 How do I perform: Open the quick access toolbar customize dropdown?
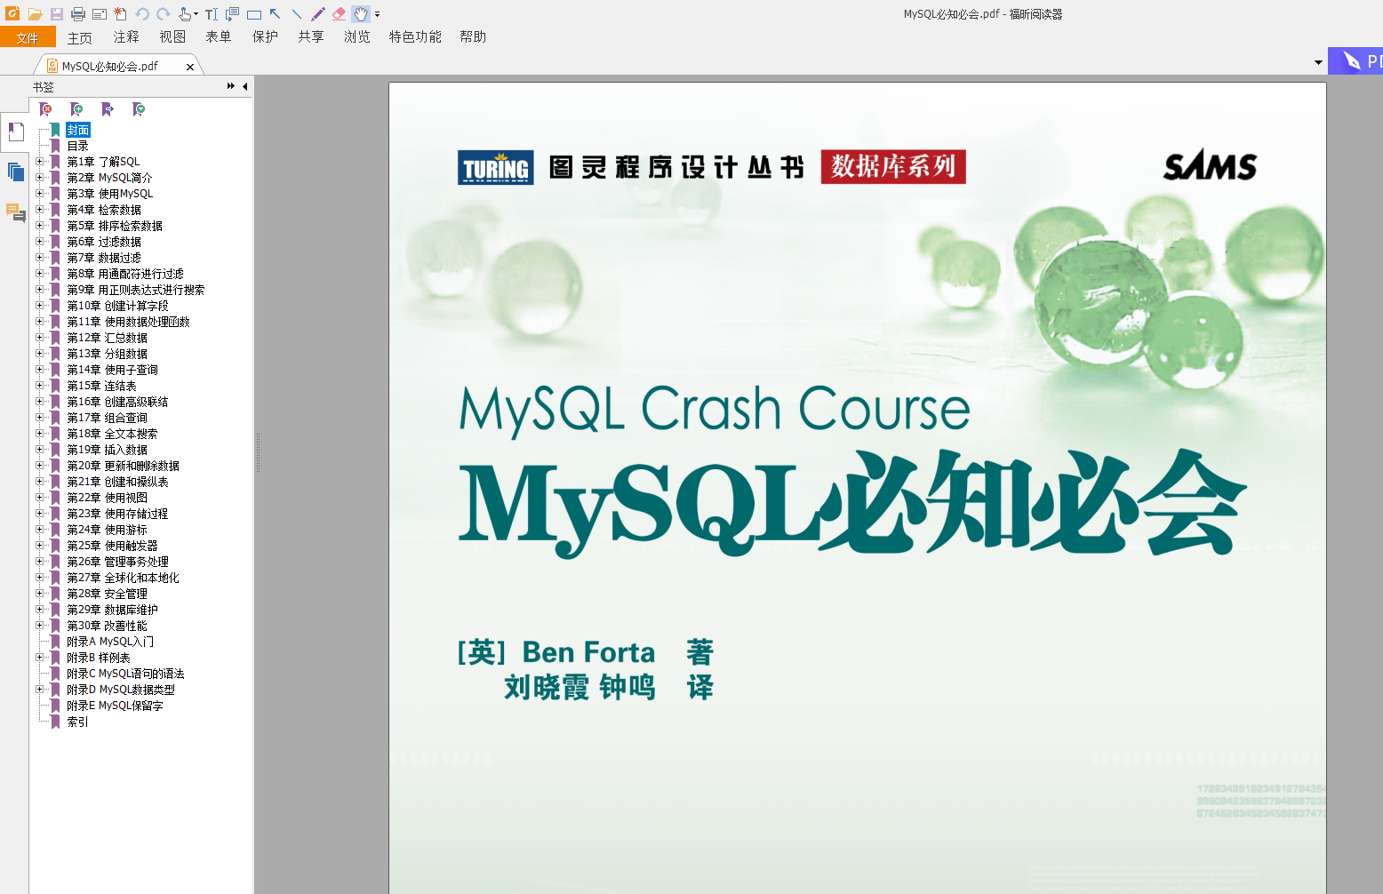pos(378,14)
